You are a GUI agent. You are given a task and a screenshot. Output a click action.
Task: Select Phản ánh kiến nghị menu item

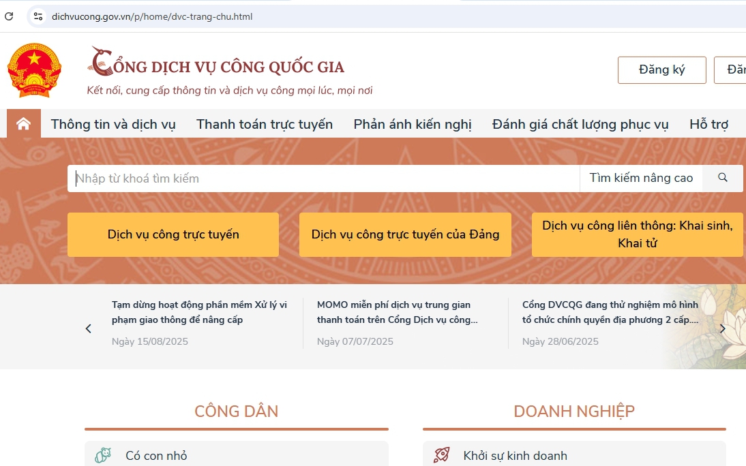pos(412,124)
